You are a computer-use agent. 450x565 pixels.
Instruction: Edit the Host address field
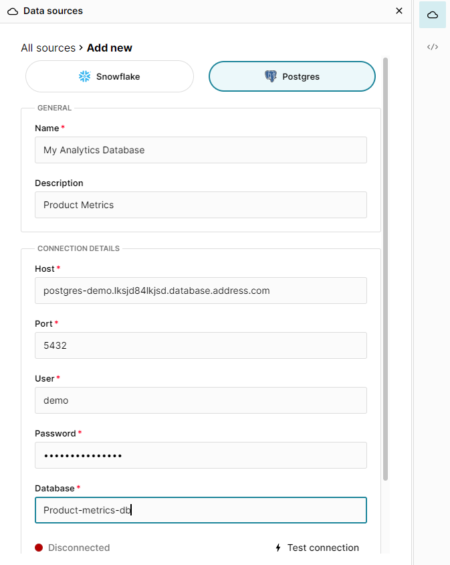point(201,291)
